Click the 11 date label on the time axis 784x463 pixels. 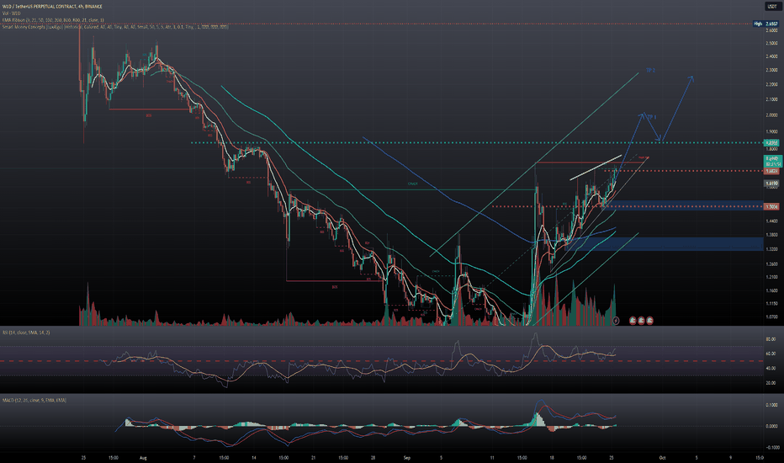[x=492, y=457]
